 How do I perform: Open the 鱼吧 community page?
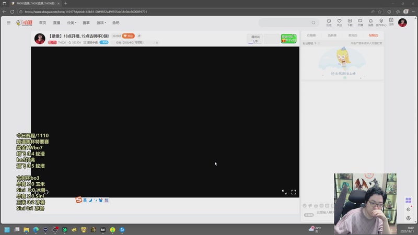coord(115,23)
